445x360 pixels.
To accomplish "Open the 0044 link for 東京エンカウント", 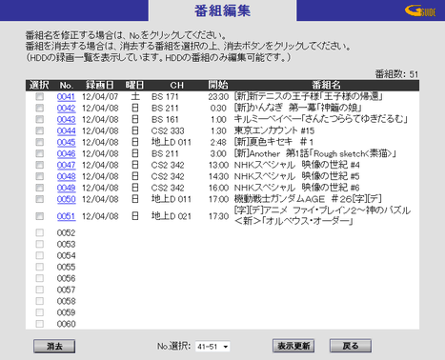I will (x=66, y=131).
